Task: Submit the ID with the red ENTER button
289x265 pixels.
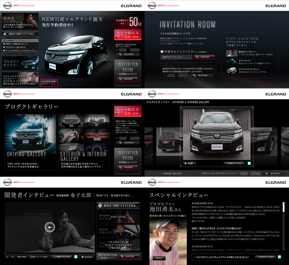Action: pyautogui.click(x=204, y=57)
